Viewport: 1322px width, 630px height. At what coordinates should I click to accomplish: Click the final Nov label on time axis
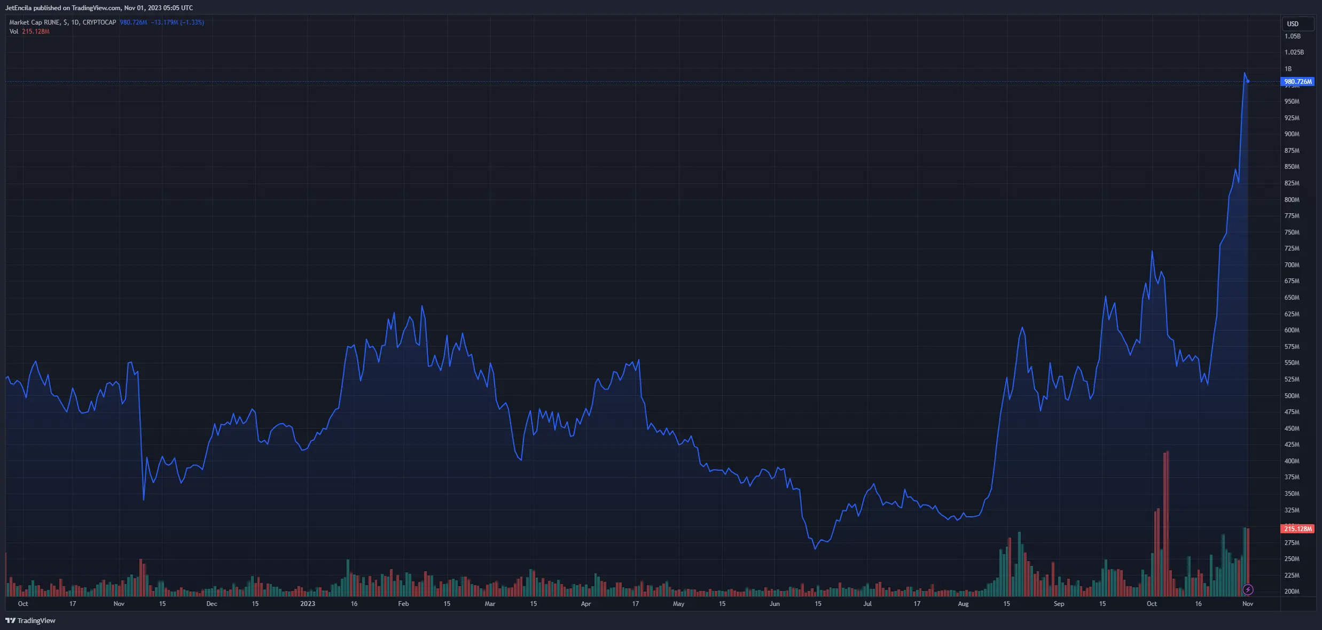[1247, 604]
